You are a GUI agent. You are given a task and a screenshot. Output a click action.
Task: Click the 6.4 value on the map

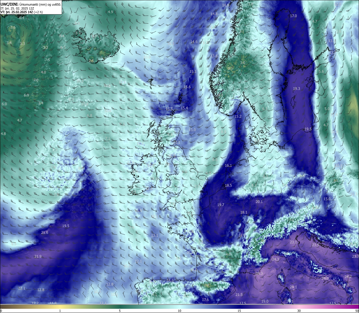[x=22, y=18]
